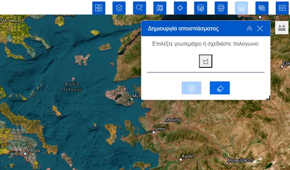Collapse the Δημιουργία αποσπάσματος panel
Image resolution: width=290 pixels, height=170 pixels.
coord(249,29)
